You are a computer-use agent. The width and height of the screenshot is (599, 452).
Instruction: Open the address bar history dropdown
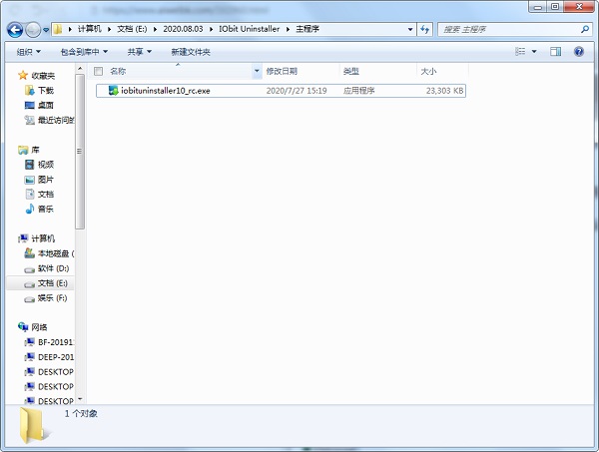(410, 29)
